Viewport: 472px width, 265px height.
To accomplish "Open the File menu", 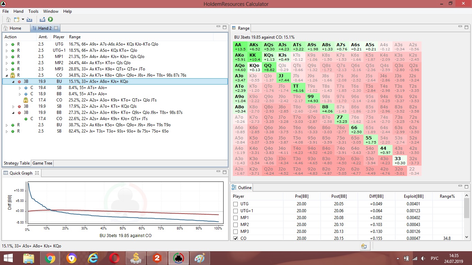I will [x=6, y=11].
